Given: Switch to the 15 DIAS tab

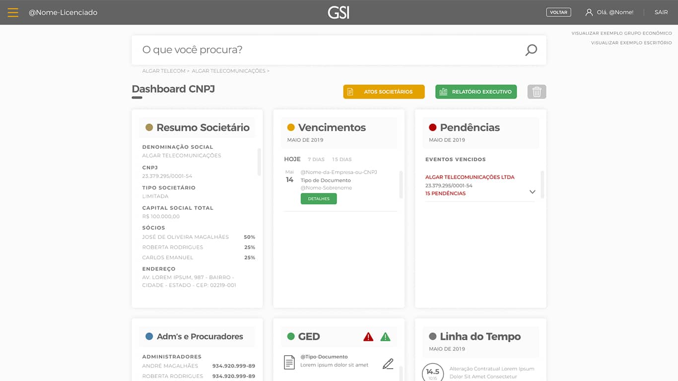Looking at the screenshot, I should click(341, 159).
